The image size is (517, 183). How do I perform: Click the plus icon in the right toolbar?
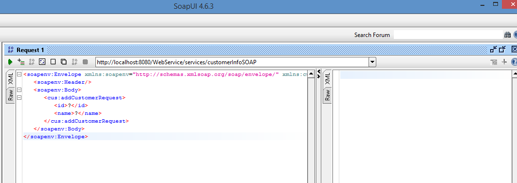(x=504, y=62)
